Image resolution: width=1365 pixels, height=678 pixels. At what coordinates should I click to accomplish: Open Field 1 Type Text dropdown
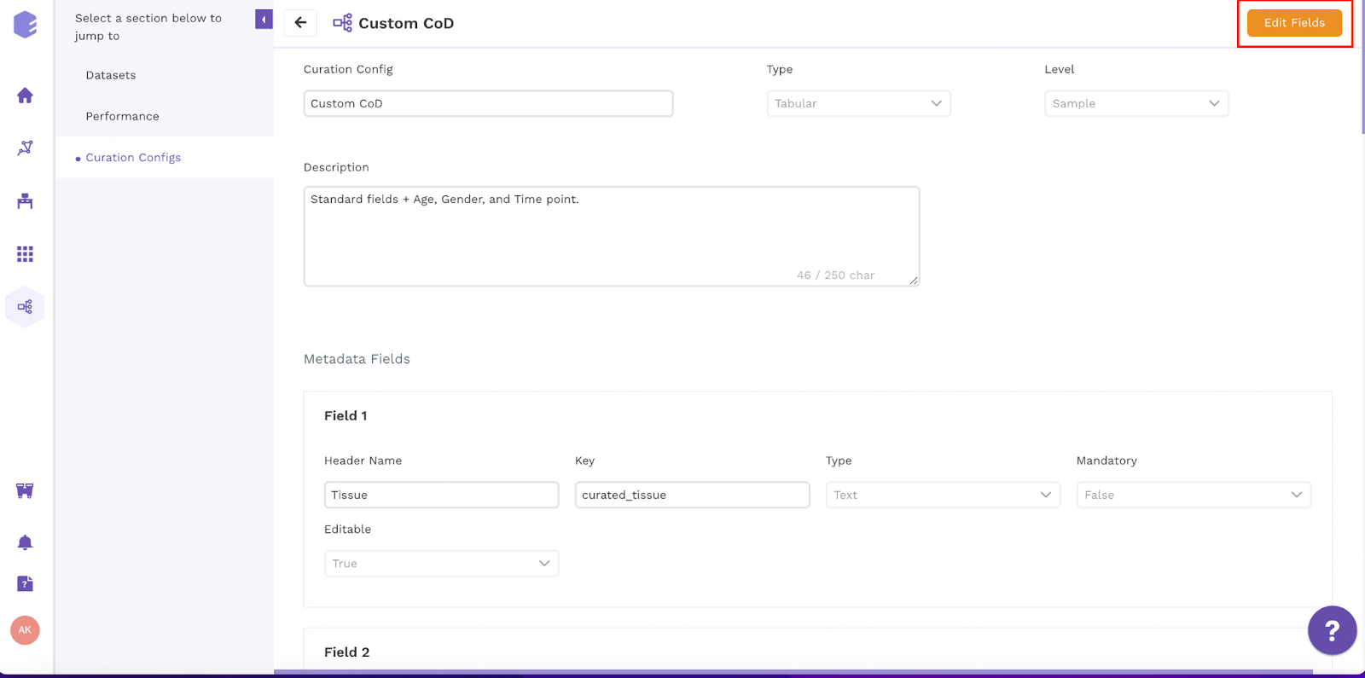[x=943, y=495]
